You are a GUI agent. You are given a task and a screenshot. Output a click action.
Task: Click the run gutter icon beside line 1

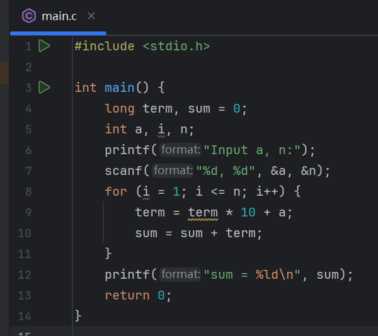pyautogui.click(x=44, y=46)
